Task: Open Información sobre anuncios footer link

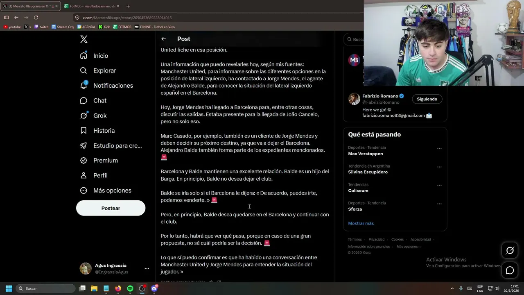Action: [368, 247]
